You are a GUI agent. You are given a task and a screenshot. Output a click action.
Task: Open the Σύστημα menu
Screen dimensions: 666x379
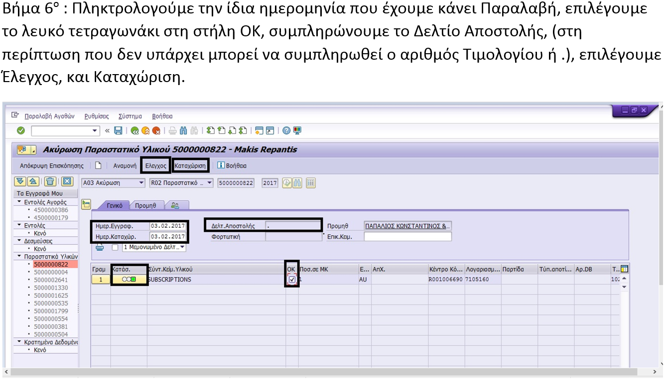point(130,116)
